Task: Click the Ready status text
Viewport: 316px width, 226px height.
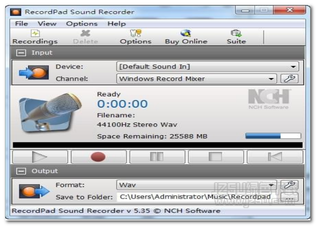Action: (x=109, y=94)
